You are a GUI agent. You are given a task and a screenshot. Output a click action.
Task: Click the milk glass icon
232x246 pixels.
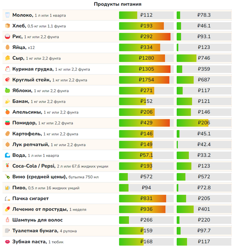click(x=7, y=15)
